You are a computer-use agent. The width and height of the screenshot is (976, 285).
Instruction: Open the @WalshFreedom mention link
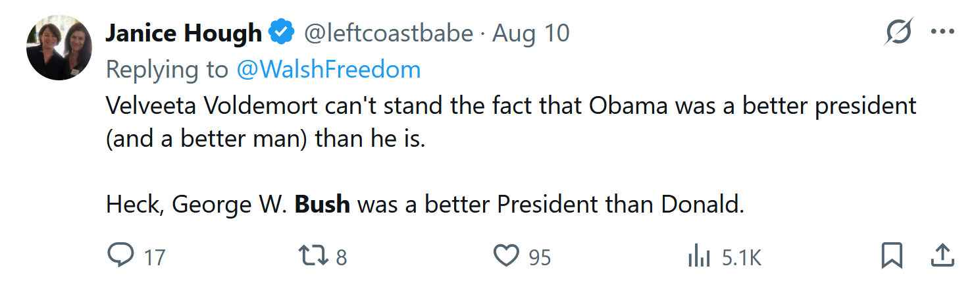tap(328, 69)
